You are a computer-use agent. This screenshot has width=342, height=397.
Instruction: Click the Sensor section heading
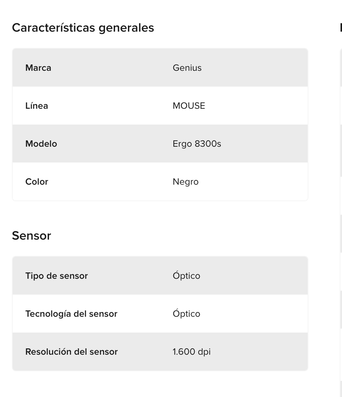32,236
